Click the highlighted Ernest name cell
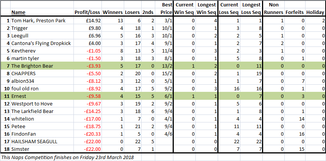The image size is (326, 161). (x=42, y=96)
